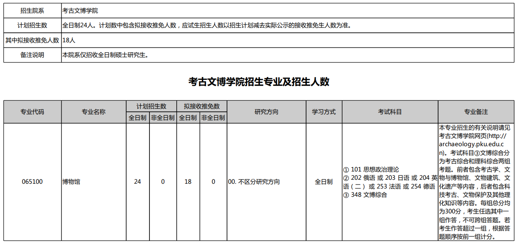Screen dimensions: 518x243
Task: Click the 研究方向 column header
Action: [x=266, y=112]
